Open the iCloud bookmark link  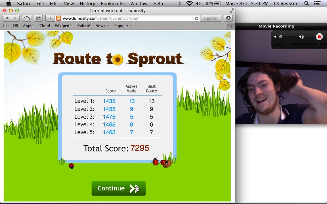pyautogui.click(x=44, y=26)
